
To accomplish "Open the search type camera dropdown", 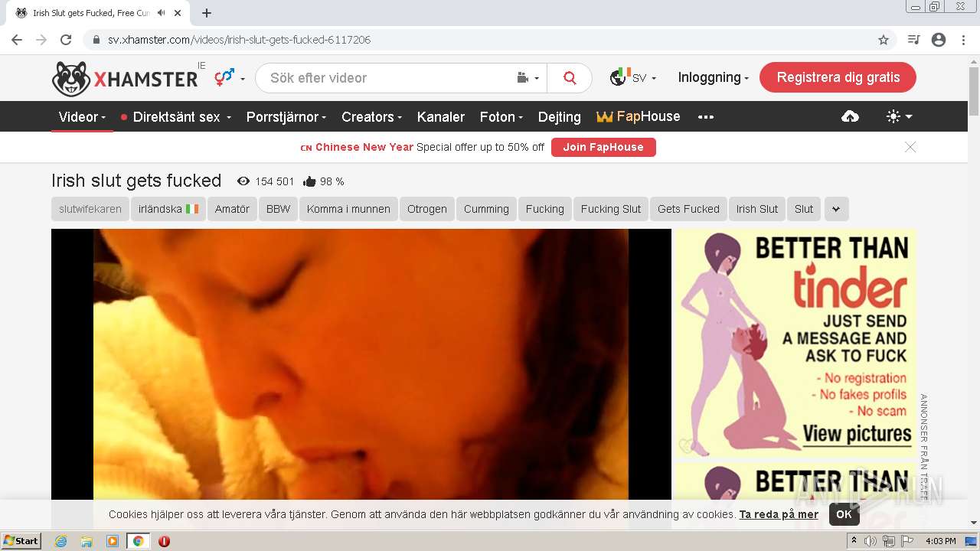I will pyautogui.click(x=528, y=78).
